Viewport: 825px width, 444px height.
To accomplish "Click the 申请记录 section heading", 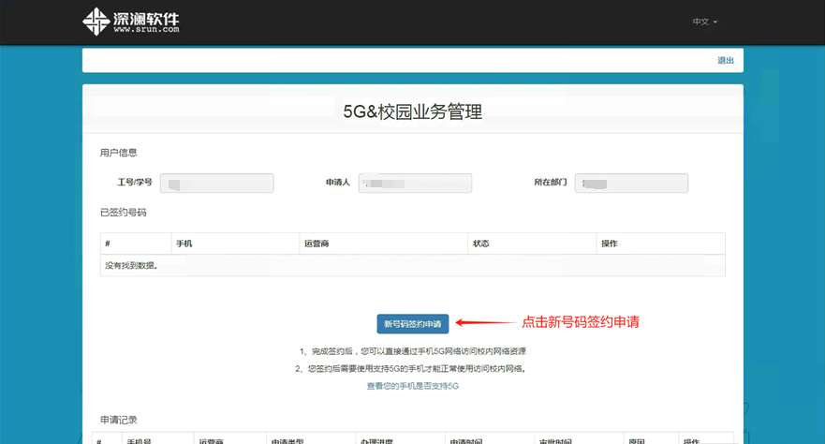I will pyautogui.click(x=119, y=419).
